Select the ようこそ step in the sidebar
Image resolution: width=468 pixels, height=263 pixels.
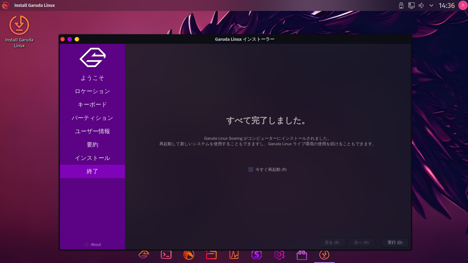click(93, 78)
